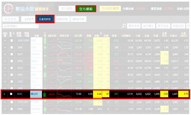The width and height of the screenshot is (191, 115).
Task: Add stock 8227 via its plus icon
Action: click(x=5, y=54)
